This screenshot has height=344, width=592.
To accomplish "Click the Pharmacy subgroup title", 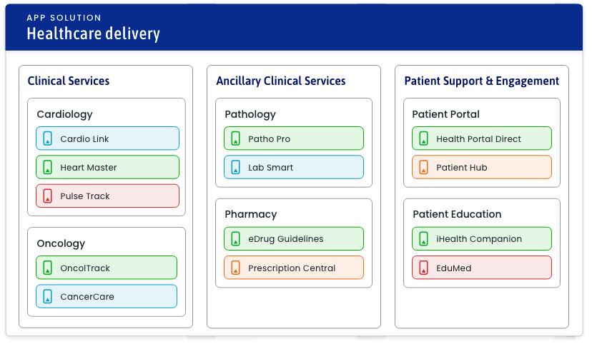I will click(250, 214).
